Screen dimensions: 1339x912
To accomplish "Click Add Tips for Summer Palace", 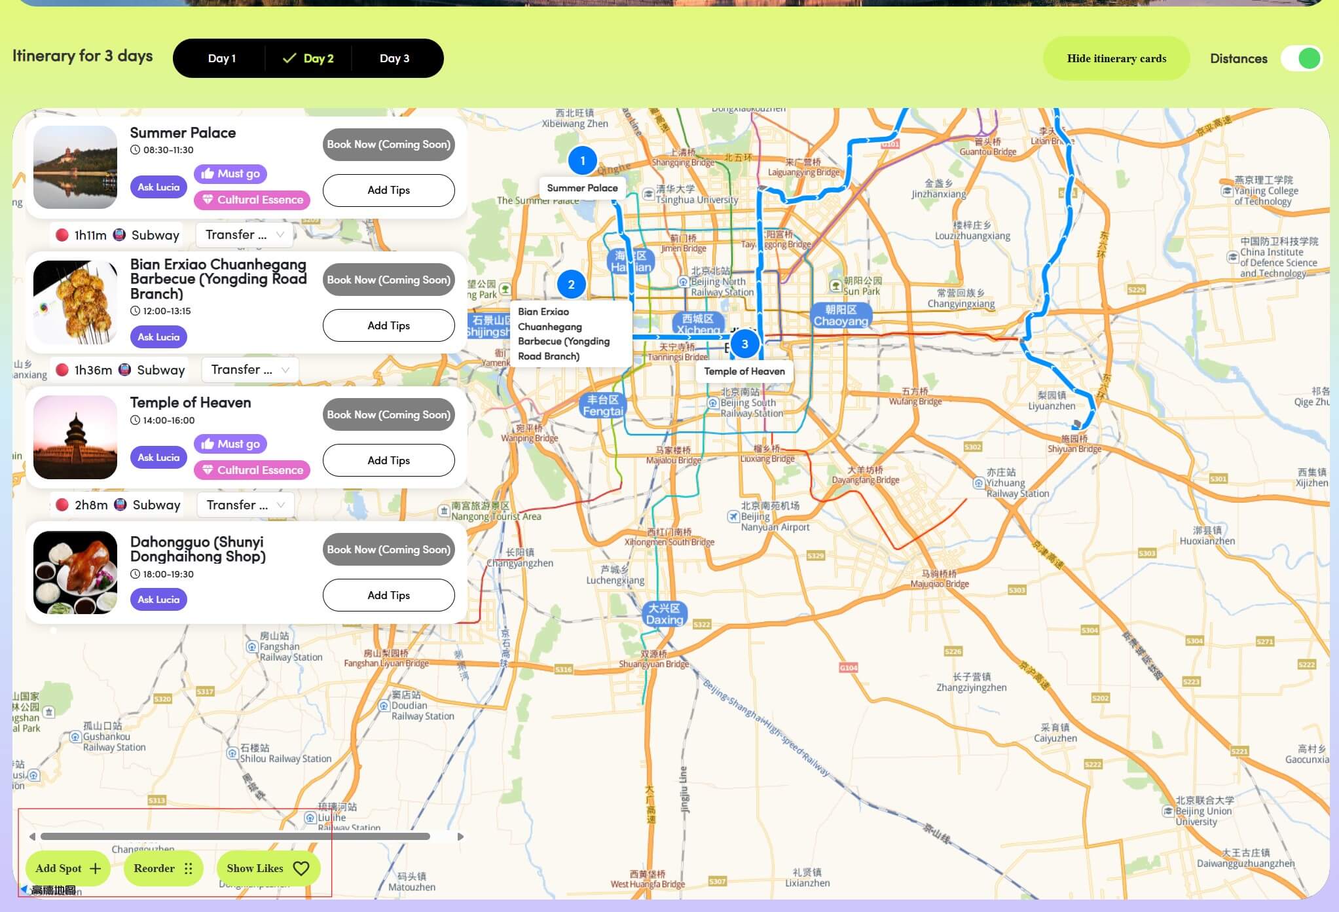I will point(388,191).
